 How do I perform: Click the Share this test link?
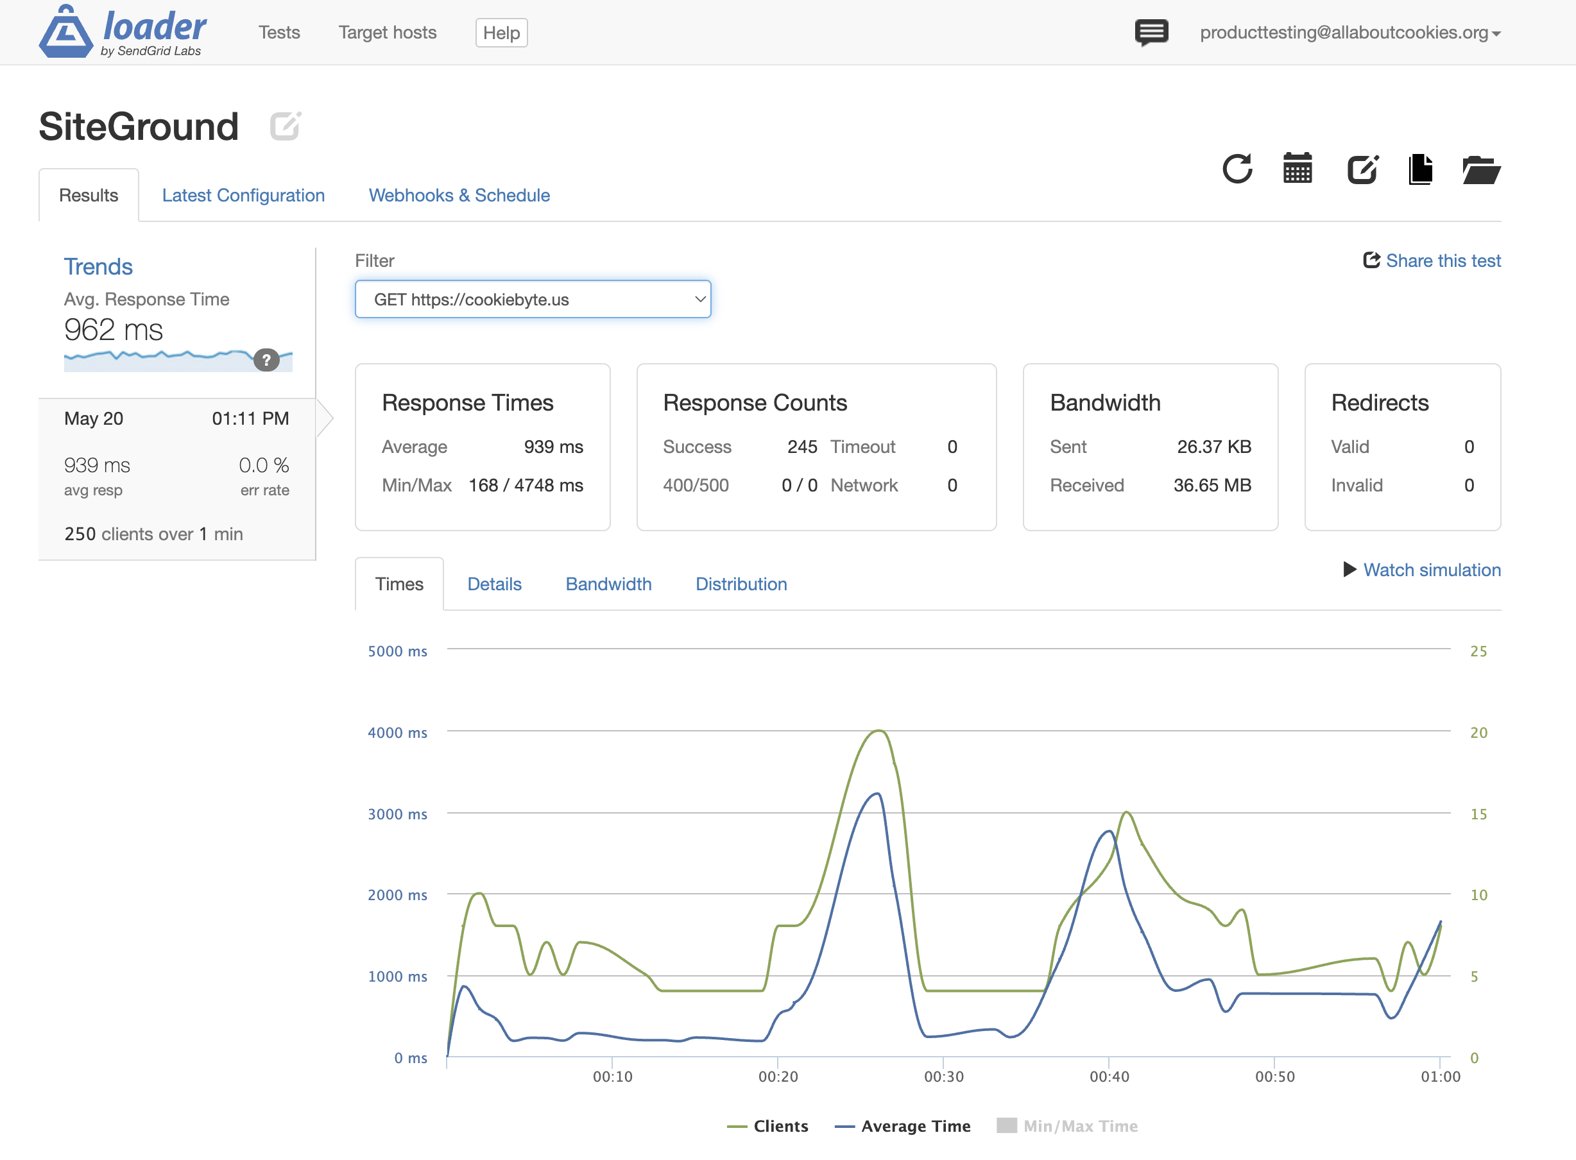click(1443, 260)
